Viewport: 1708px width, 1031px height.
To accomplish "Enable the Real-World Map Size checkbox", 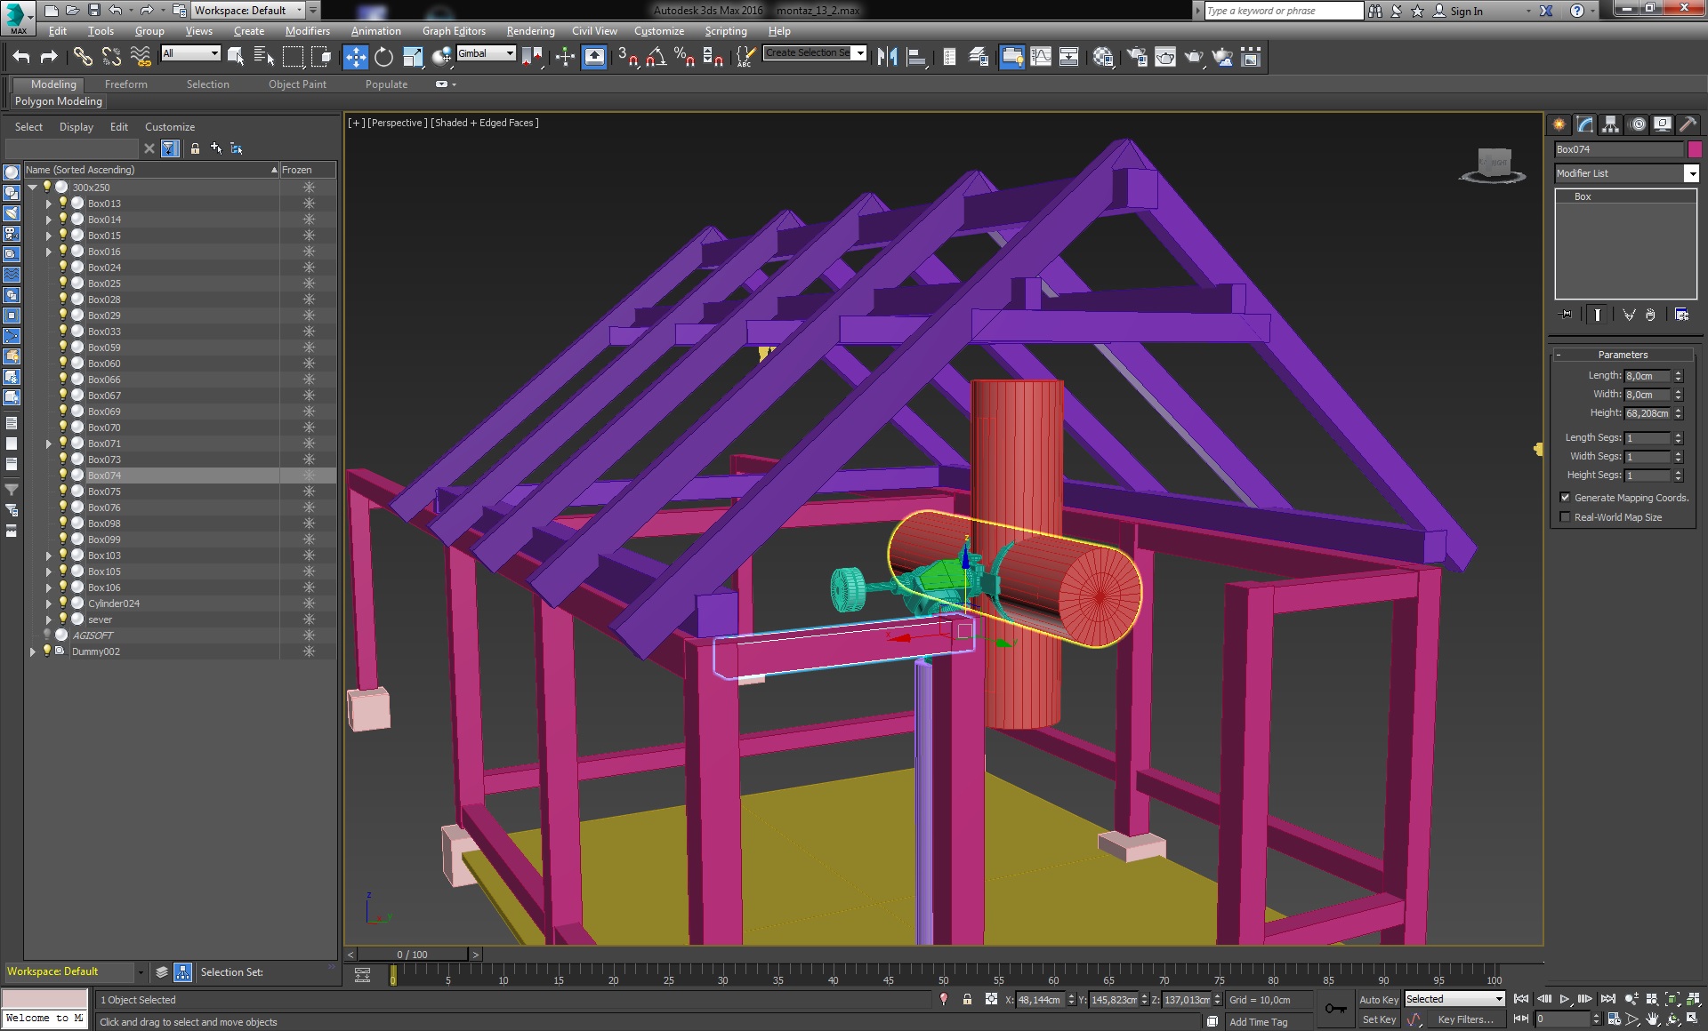I will click(x=1565, y=517).
